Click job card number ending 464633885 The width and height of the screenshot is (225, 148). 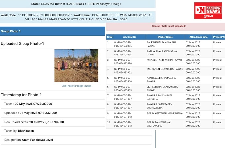[x=123, y=44]
